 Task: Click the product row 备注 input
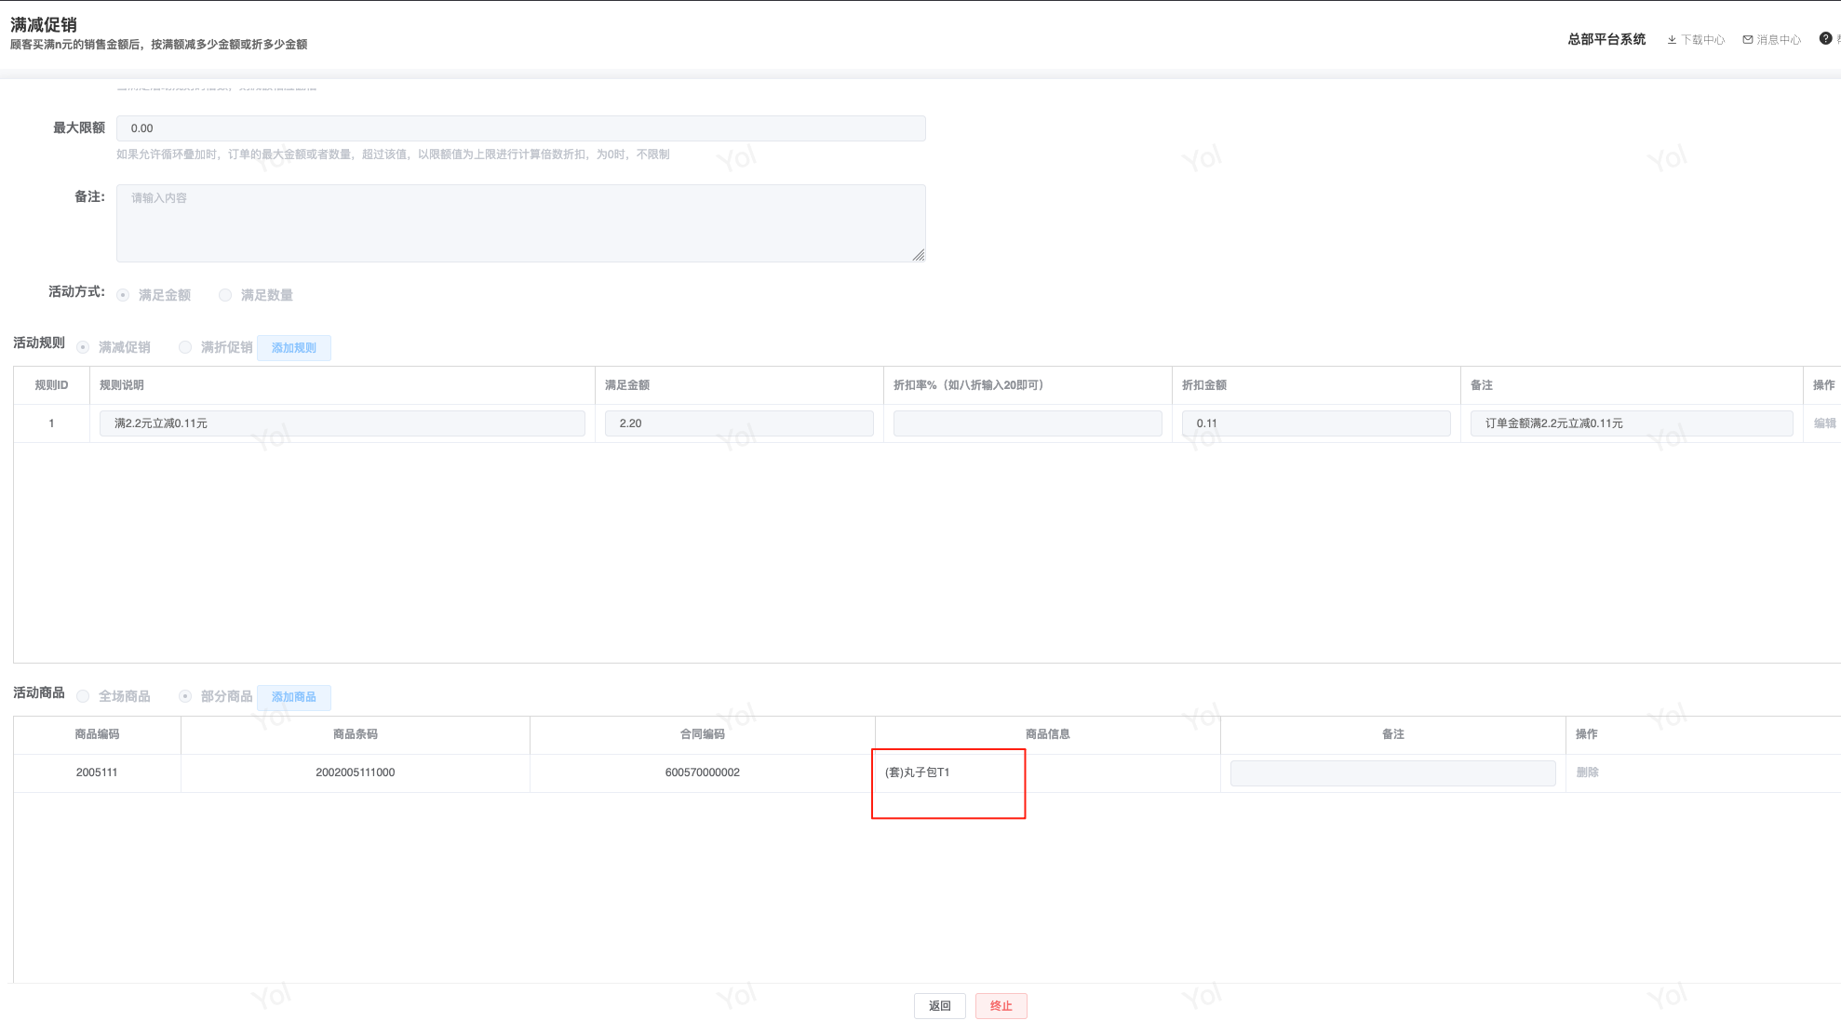(1392, 773)
